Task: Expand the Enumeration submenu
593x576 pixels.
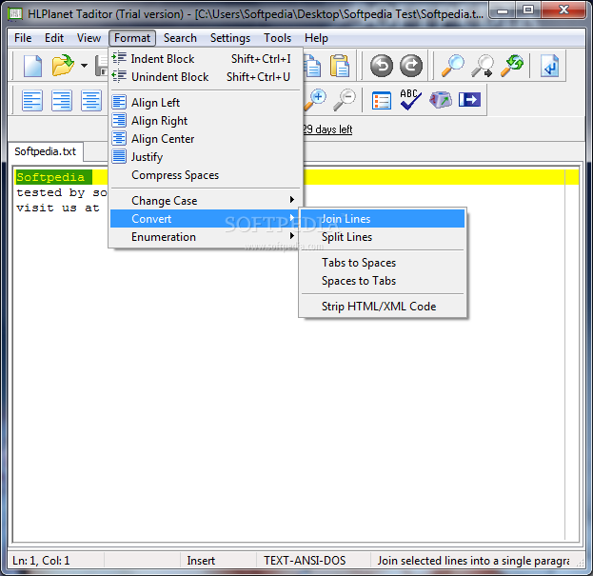Action: pyautogui.click(x=206, y=237)
